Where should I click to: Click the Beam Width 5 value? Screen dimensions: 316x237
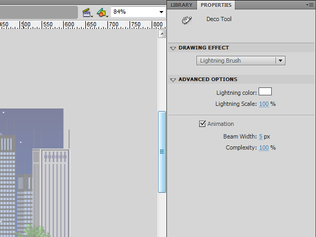(261, 136)
